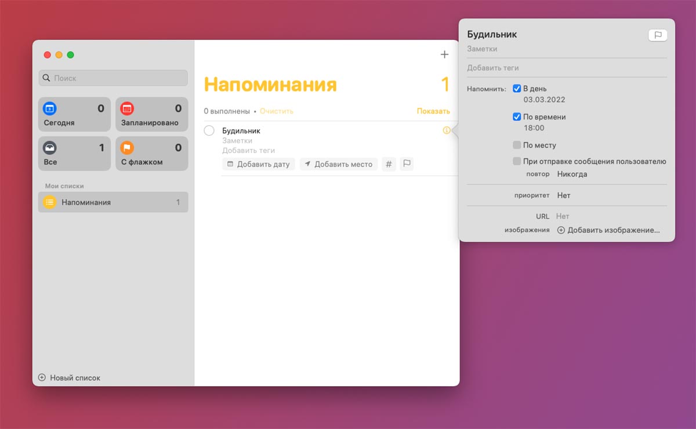This screenshot has height=429, width=696.
Task: Click the Поиск search field
Action: (x=113, y=78)
